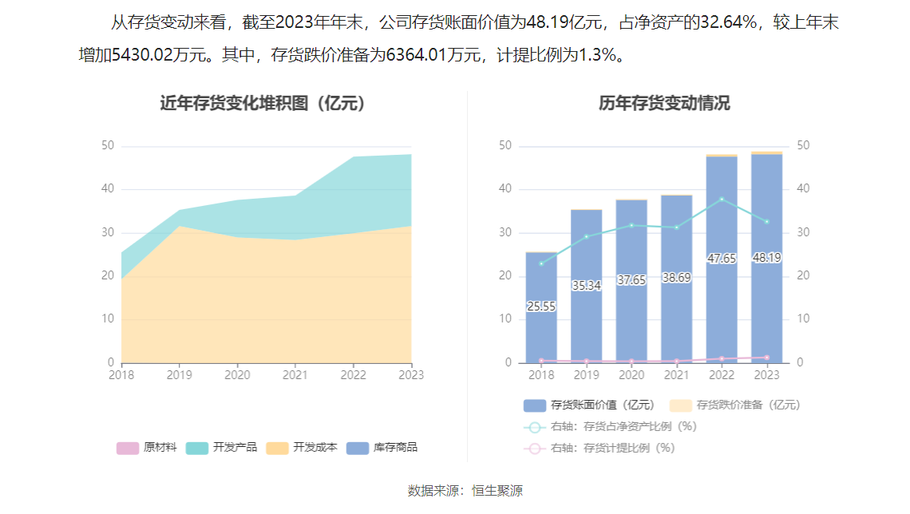Click the 2018 bar labeled 25.55
This screenshot has width=910, height=514.
pyautogui.click(x=541, y=307)
